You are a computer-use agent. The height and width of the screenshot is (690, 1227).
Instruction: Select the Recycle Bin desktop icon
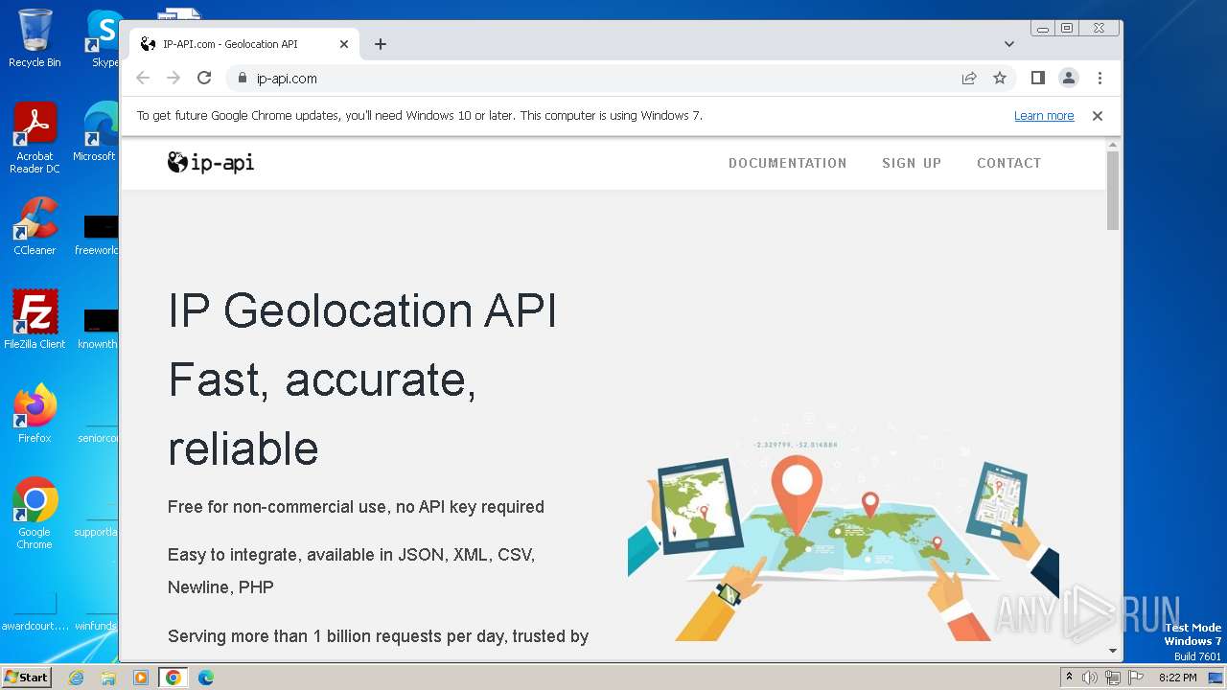[x=35, y=38]
